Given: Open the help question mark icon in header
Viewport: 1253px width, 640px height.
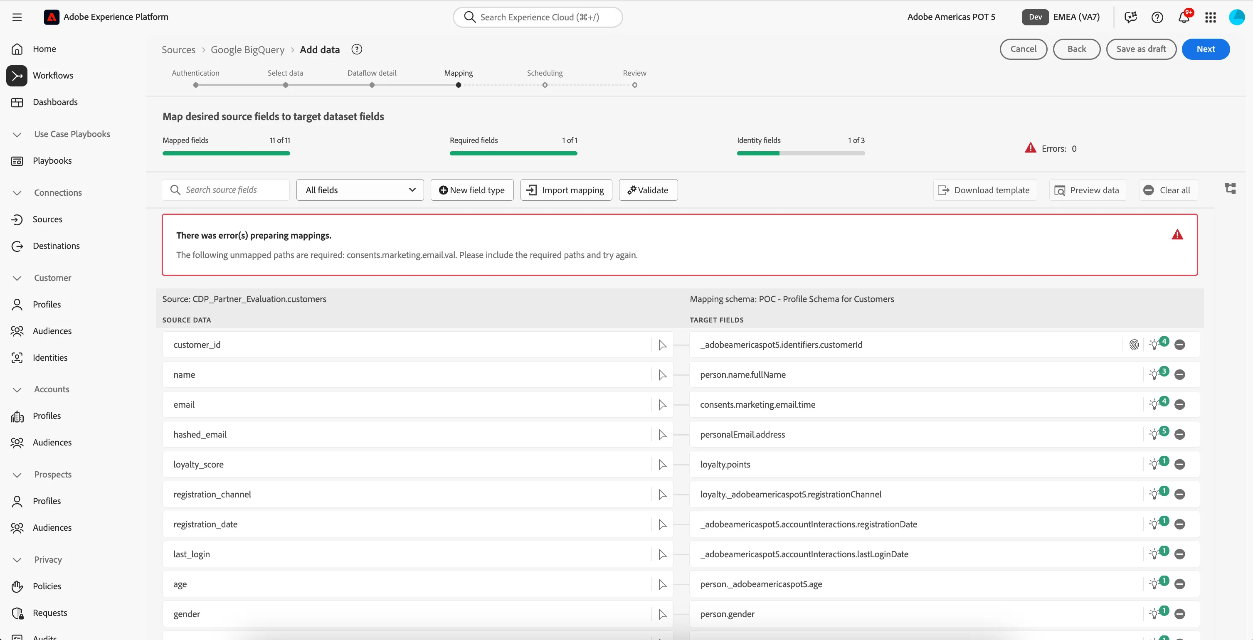Looking at the screenshot, I should click(x=1157, y=17).
